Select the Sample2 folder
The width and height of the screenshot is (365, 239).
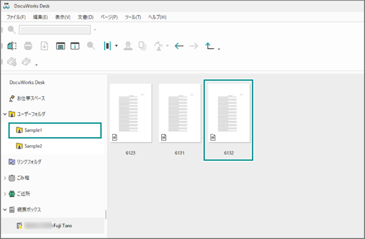coord(32,146)
